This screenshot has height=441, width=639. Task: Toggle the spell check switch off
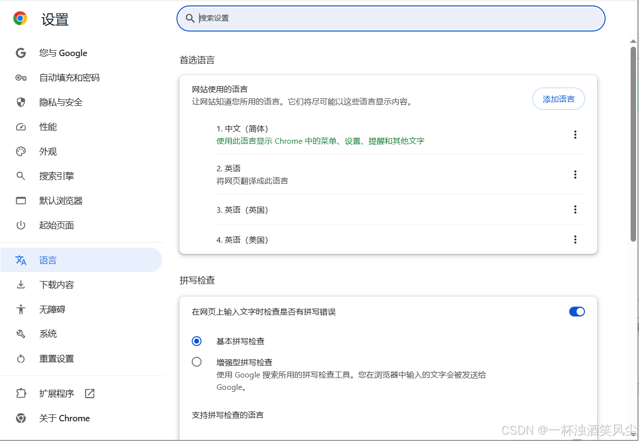pyautogui.click(x=577, y=312)
